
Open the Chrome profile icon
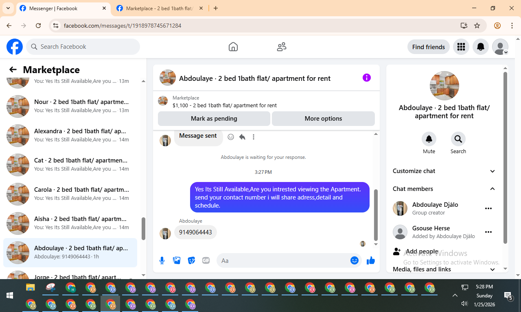tap(497, 26)
